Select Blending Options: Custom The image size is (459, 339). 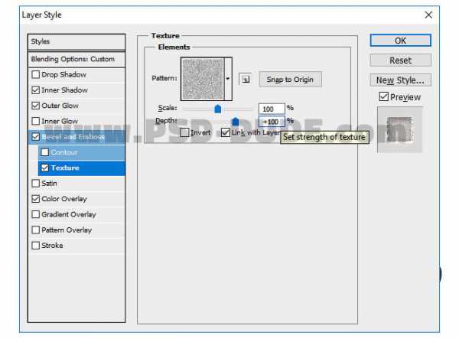click(x=73, y=59)
